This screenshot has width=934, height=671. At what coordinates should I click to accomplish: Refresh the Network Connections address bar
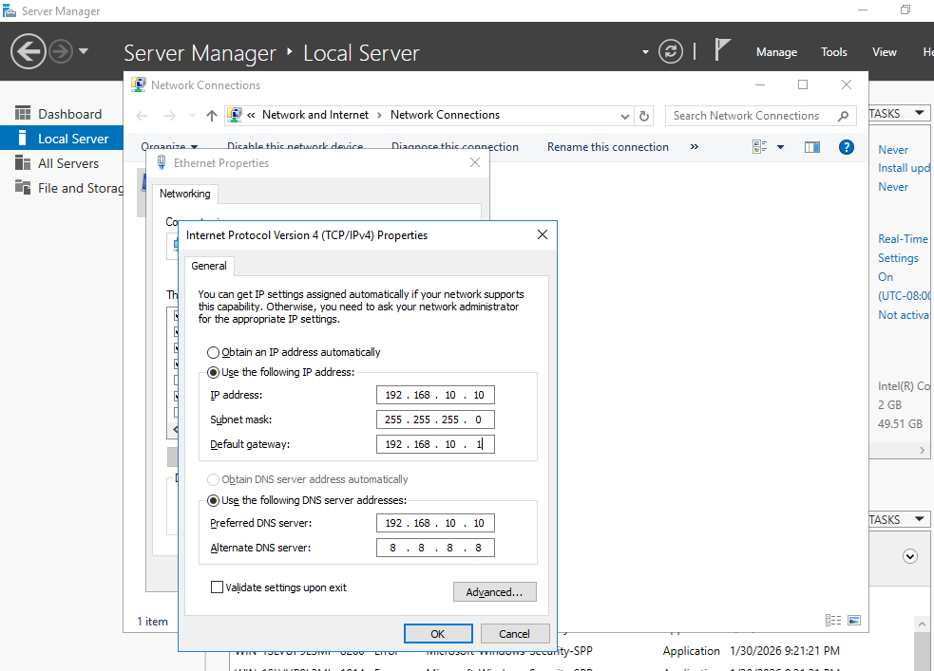point(644,116)
